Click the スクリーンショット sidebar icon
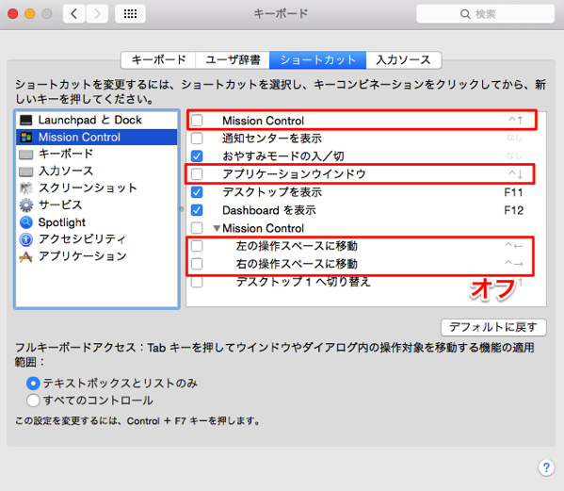The image size is (564, 491). click(26, 188)
